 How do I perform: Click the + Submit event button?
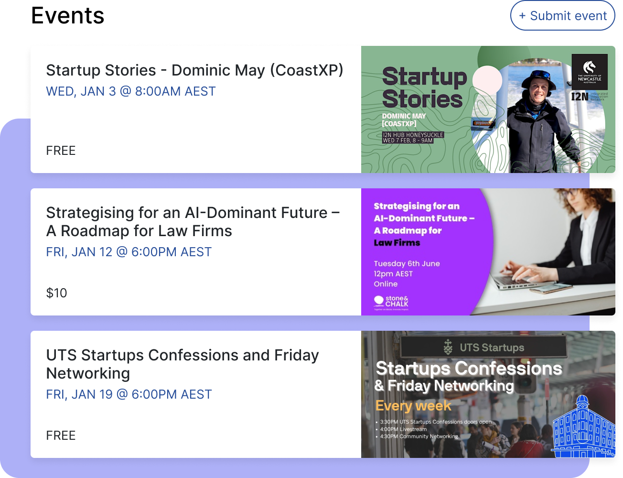(562, 16)
